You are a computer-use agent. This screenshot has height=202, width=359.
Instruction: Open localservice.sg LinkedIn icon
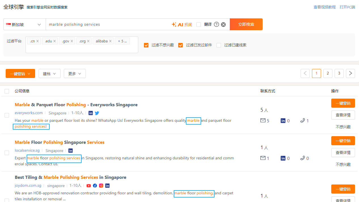coord(71,151)
